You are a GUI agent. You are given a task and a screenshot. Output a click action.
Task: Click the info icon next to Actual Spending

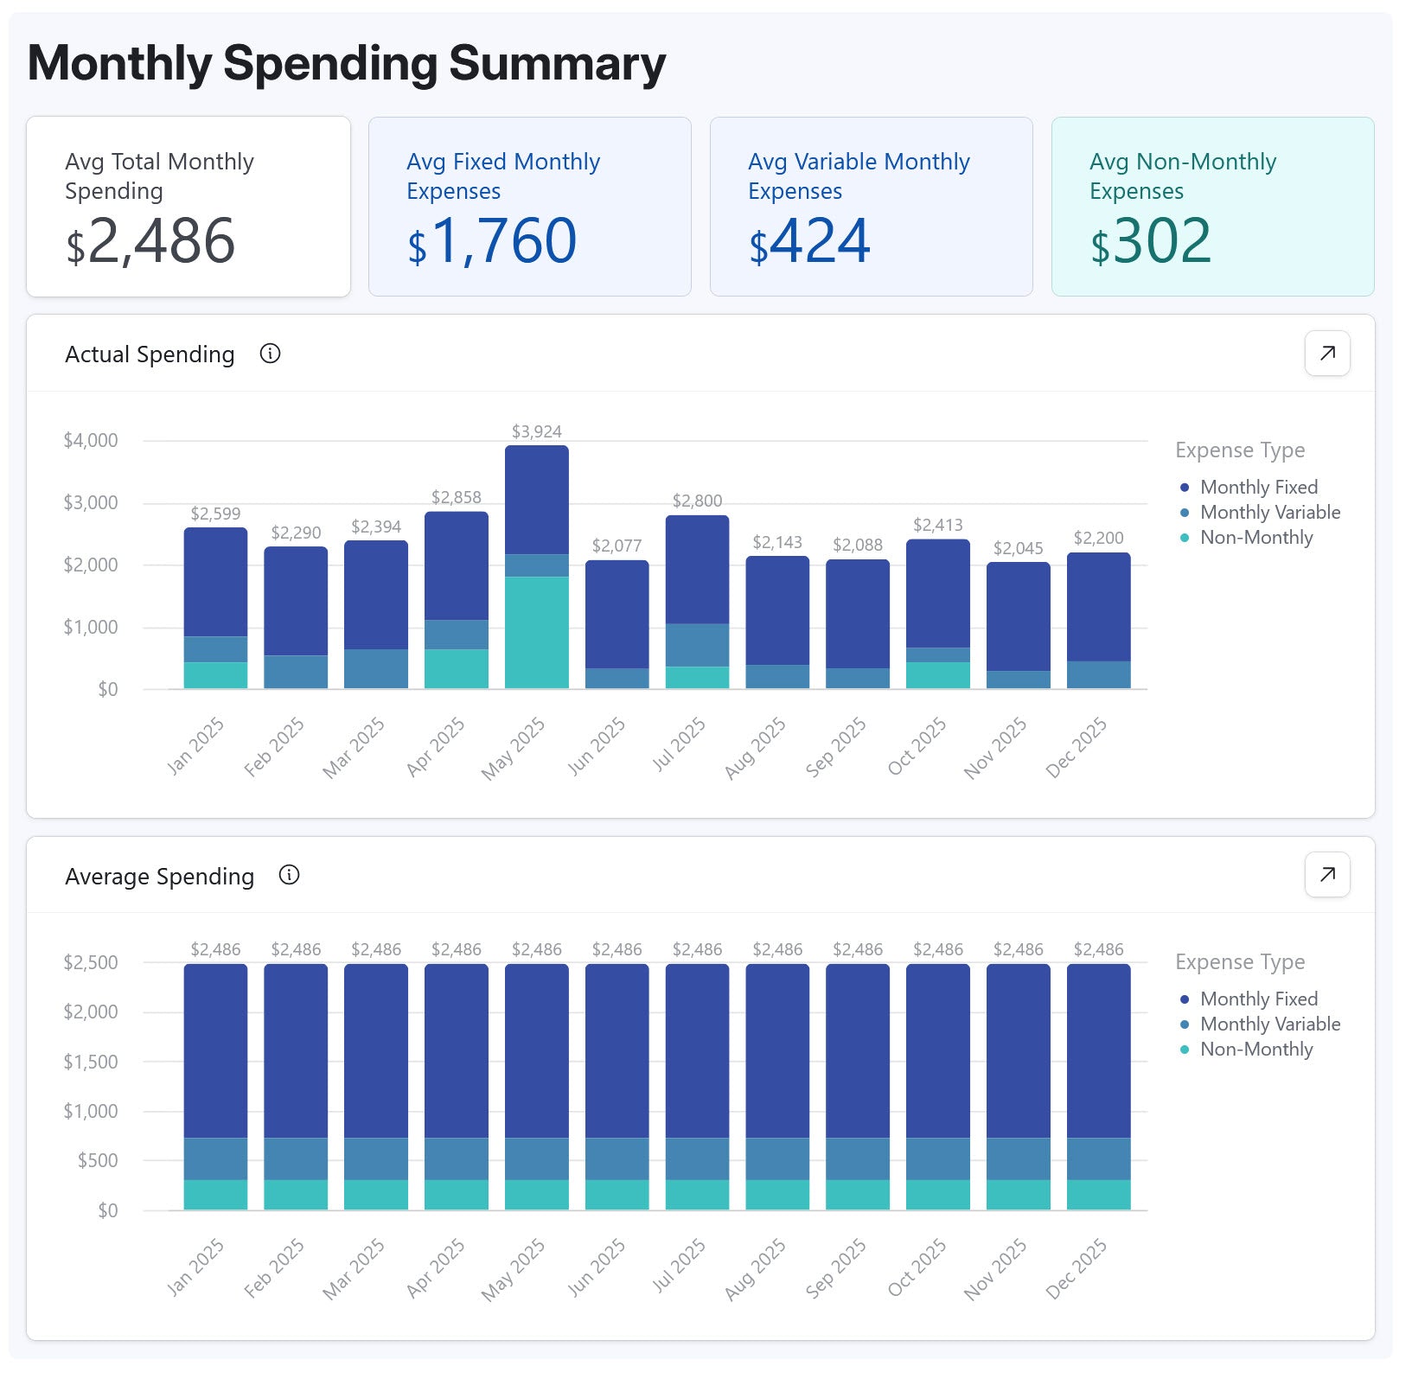tap(270, 354)
